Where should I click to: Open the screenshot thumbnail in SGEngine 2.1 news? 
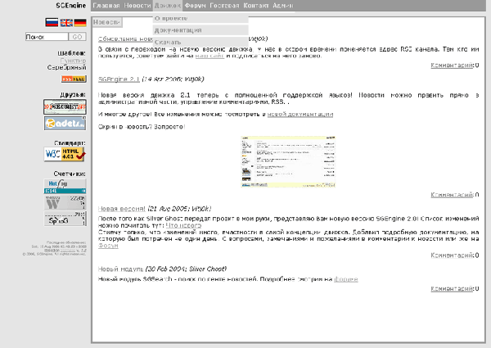(288, 161)
